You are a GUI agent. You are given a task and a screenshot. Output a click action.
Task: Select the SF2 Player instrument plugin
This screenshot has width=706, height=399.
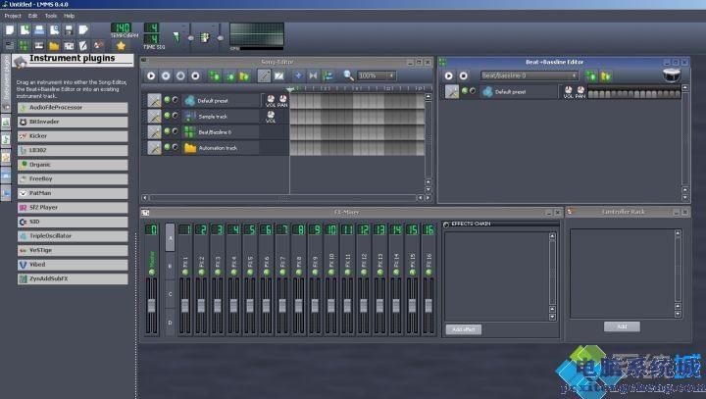click(x=73, y=208)
